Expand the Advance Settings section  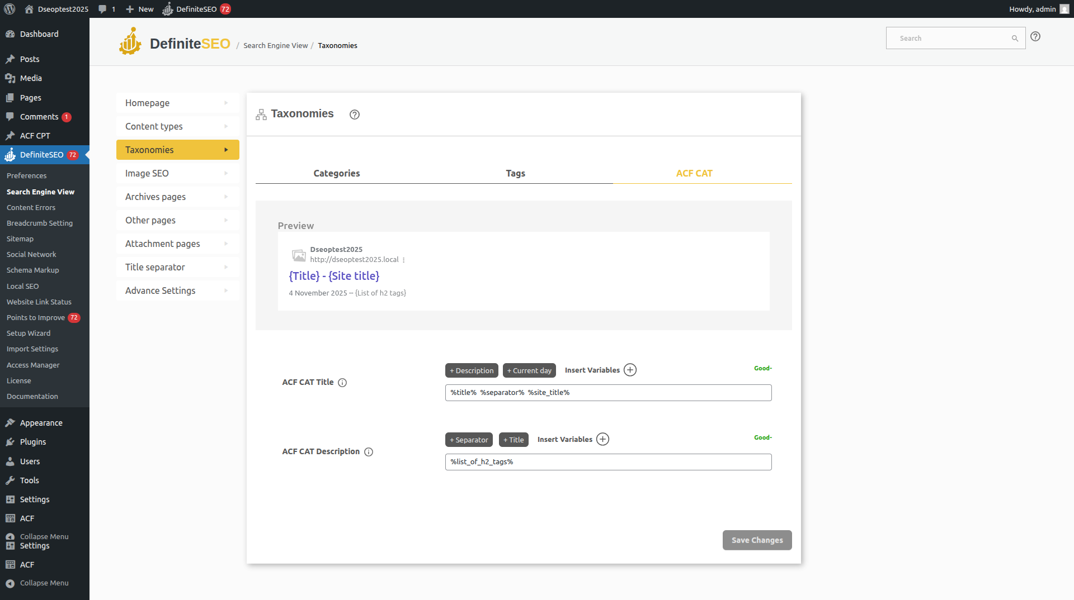click(226, 290)
